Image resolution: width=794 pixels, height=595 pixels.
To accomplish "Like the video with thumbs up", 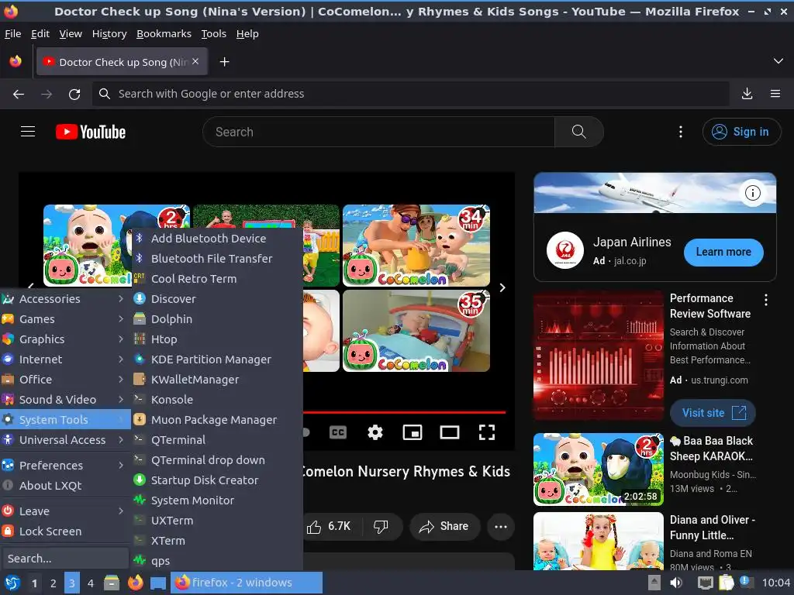I will 329,526.
